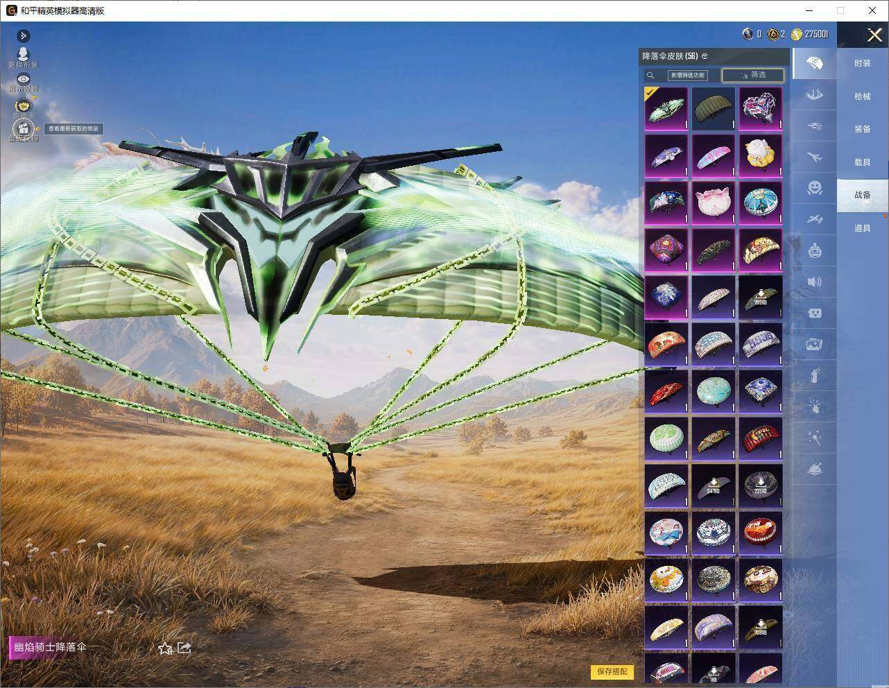Select the spray can category icon
Screen dimensions: 889x688
pyautogui.click(x=815, y=375)
